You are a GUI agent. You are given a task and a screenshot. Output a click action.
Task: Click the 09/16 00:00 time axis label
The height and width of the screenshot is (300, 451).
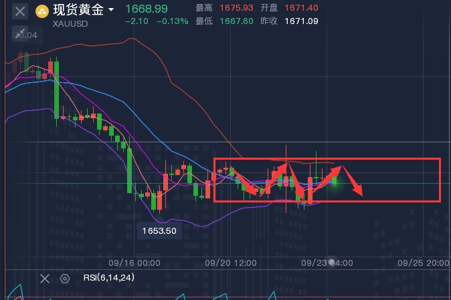coord(140,263)
